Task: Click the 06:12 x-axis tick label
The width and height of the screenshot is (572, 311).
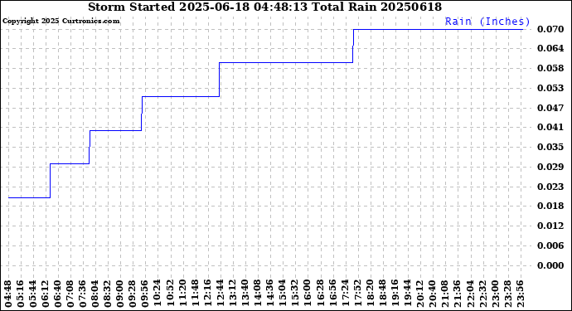Action: [x=46, y=294]
